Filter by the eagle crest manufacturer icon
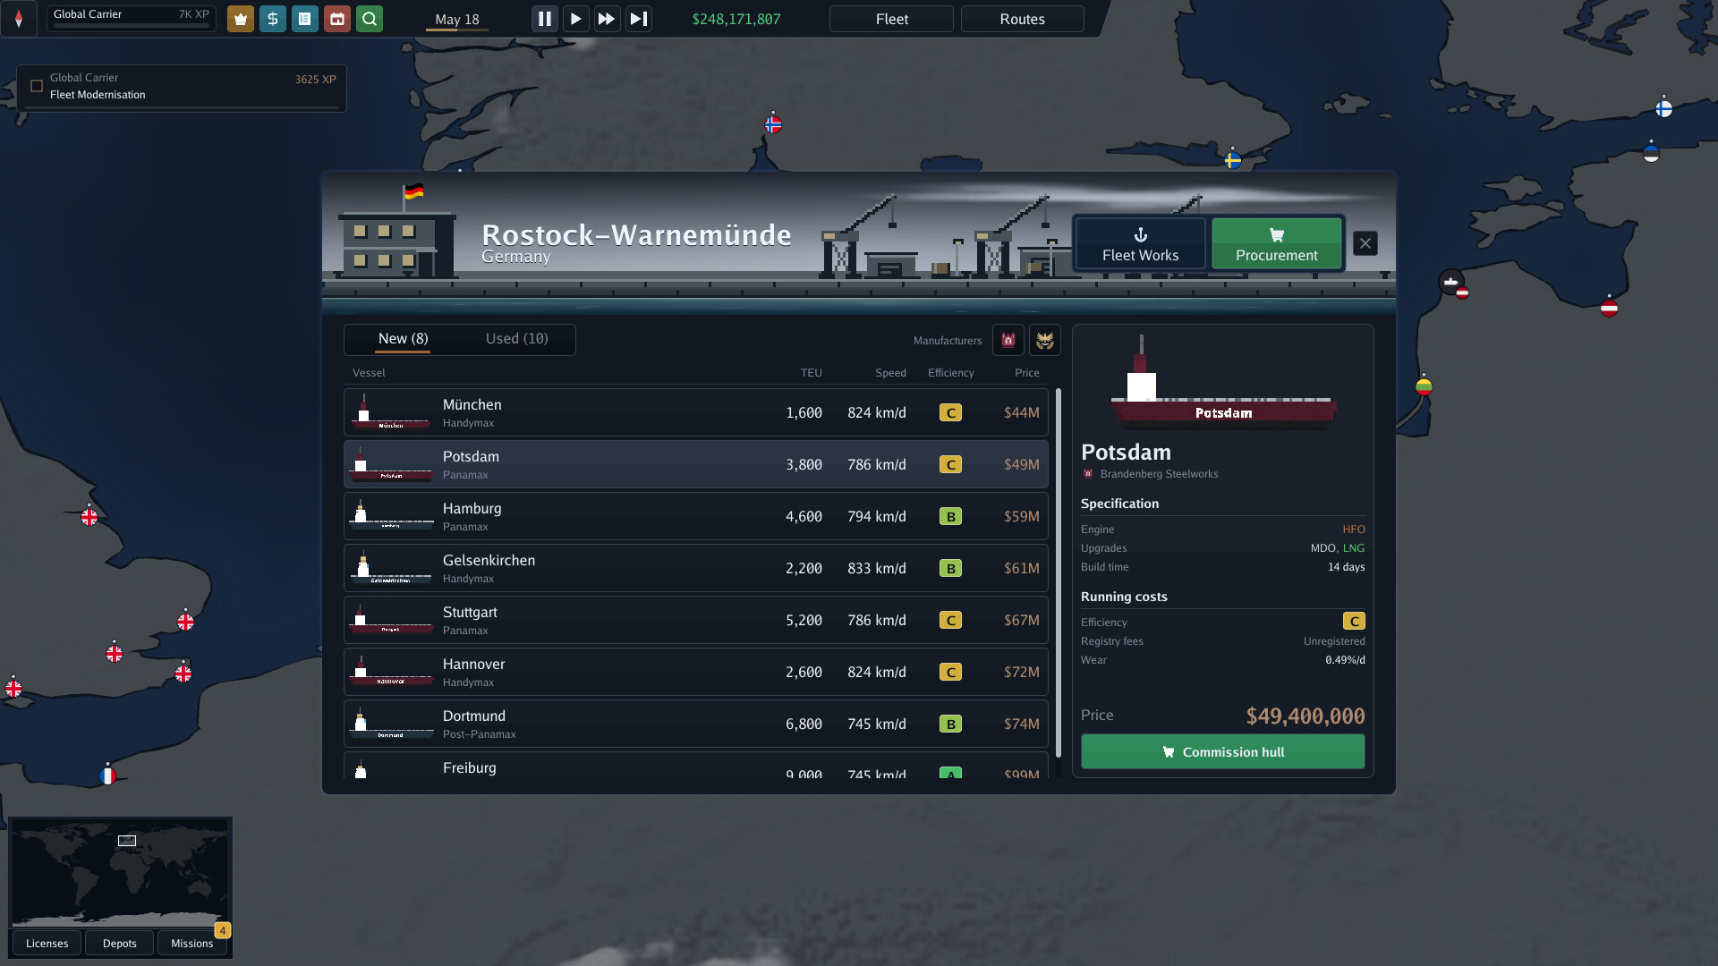The image size is (1718, 966). [x=1044, y=340]
